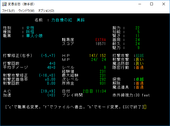Open the ウィンドウ(W) menu
This screenshot has width=170, height=126.
(26, 11)
